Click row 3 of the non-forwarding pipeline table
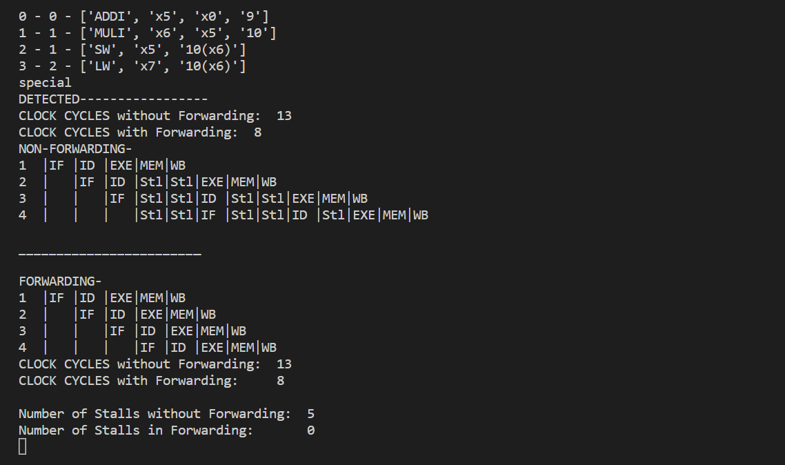Screen dimensions: 785x465 coord(193,199)
